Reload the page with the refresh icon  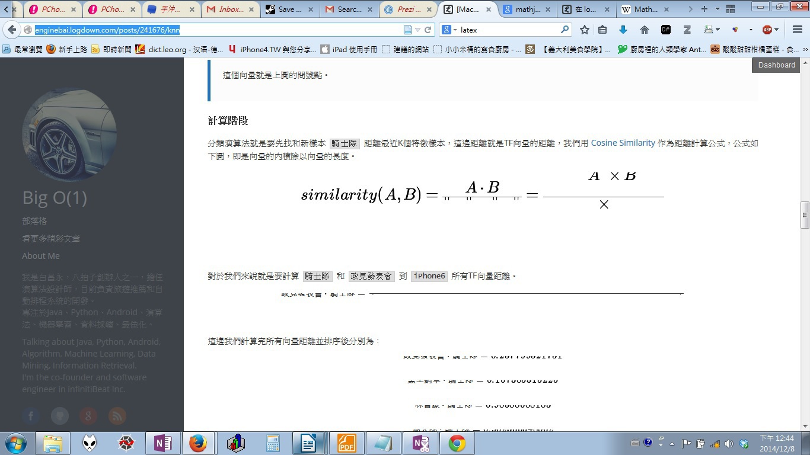tap(428, 30)
